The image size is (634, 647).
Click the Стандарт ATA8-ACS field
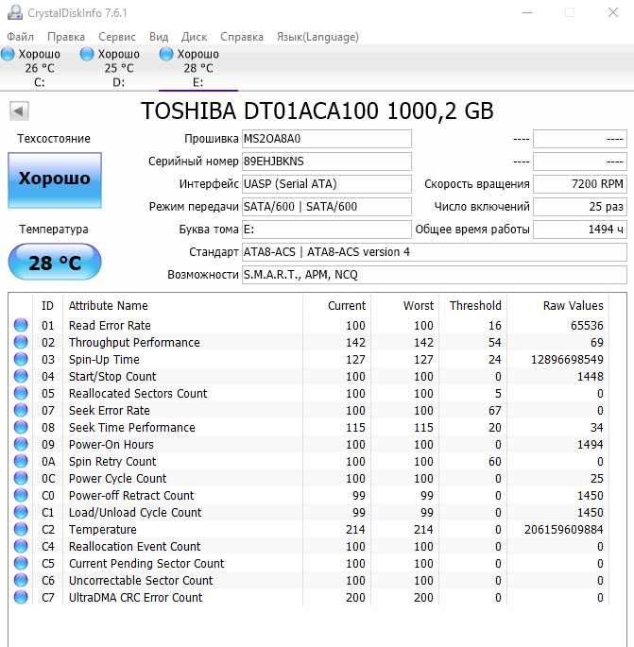[435, 252]
